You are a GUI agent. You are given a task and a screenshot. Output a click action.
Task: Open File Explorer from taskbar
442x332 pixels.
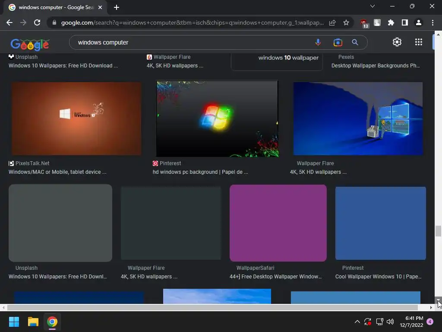click(x=33, y=322)
